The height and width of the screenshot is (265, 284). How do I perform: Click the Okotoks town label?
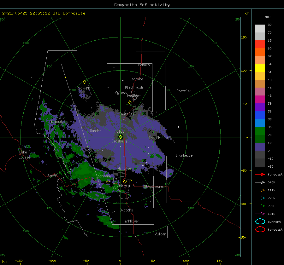pyautogui.click(x=126, y=210)
